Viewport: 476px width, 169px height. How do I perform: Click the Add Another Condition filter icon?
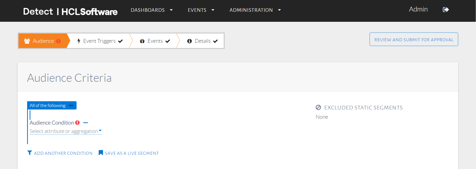point(30,153)
